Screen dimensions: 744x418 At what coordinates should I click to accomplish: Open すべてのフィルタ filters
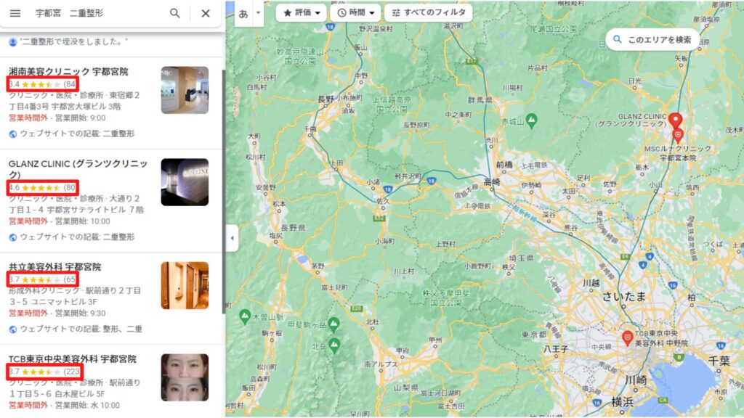tap(429, 13)
